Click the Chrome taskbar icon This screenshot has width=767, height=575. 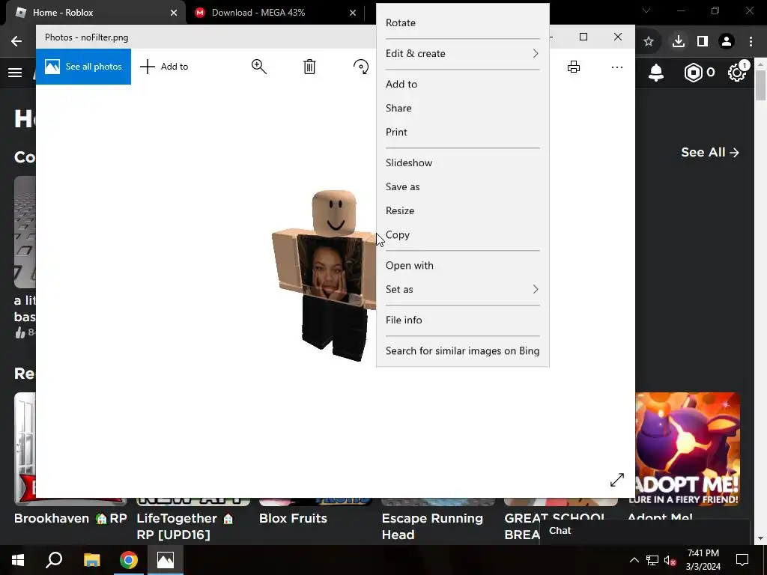[x=129, y=560]
